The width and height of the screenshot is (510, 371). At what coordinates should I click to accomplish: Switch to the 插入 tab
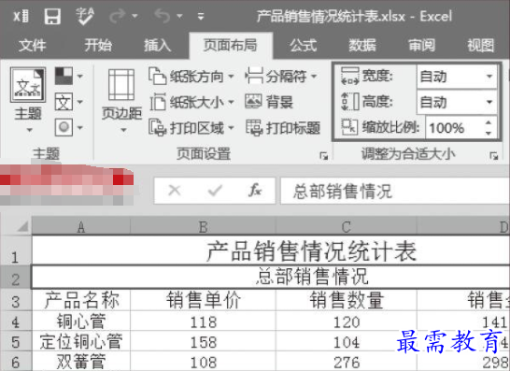(x=158, y=45)
